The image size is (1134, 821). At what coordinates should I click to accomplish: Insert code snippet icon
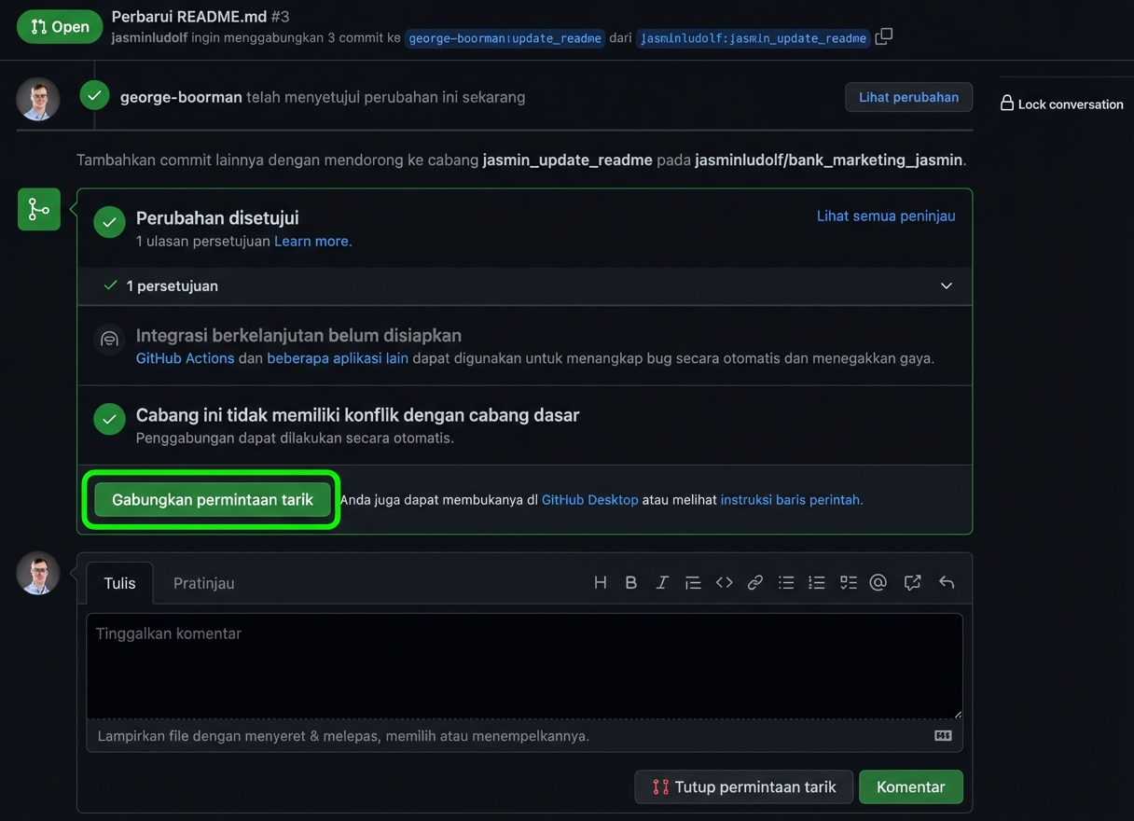725,582
